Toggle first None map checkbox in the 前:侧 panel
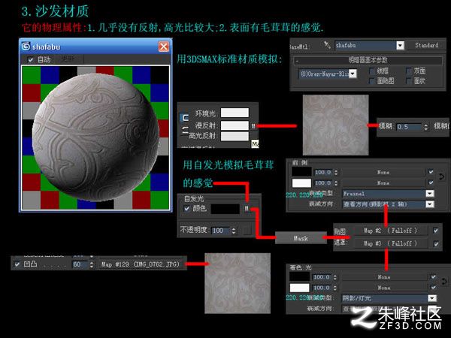Screen dimensions: 451x338 431,172
